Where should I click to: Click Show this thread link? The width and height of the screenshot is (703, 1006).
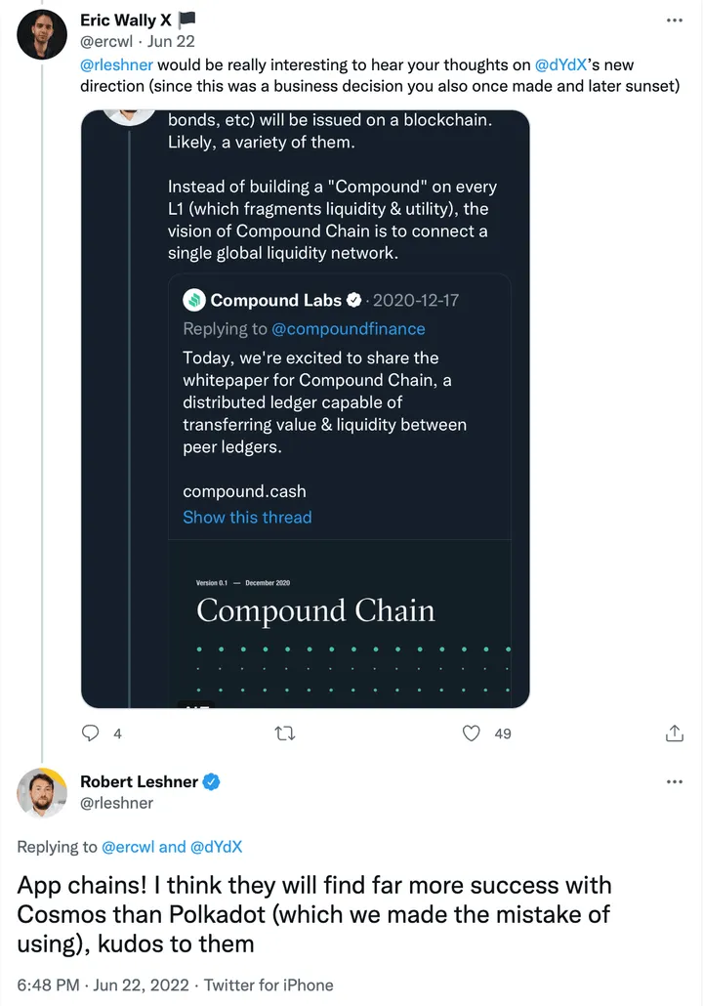coord(247,517)
